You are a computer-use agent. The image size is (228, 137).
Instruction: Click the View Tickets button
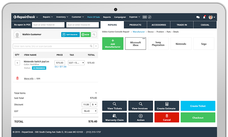coord(115,106)
